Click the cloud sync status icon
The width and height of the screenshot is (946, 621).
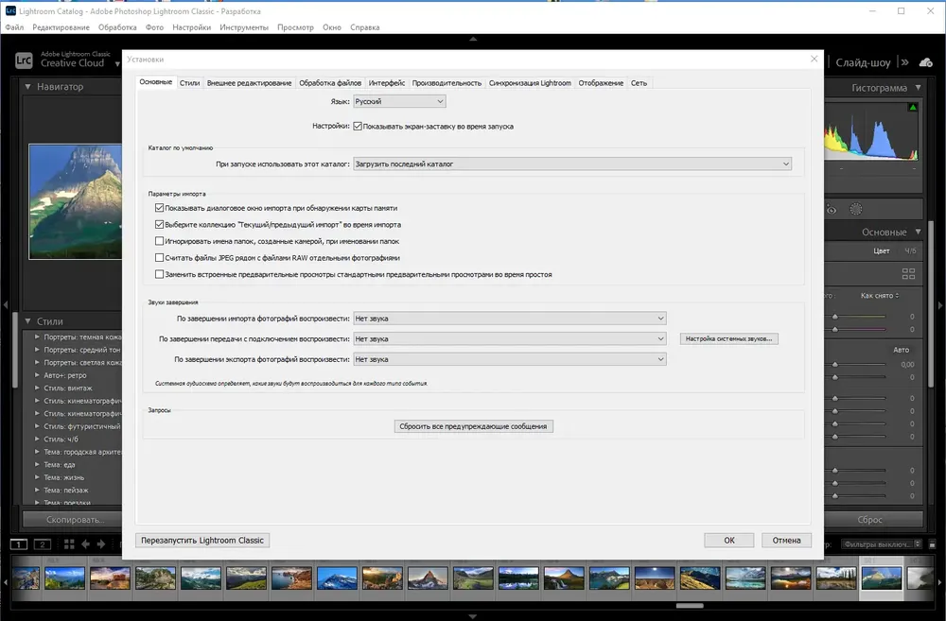click(x=924, y=62)
